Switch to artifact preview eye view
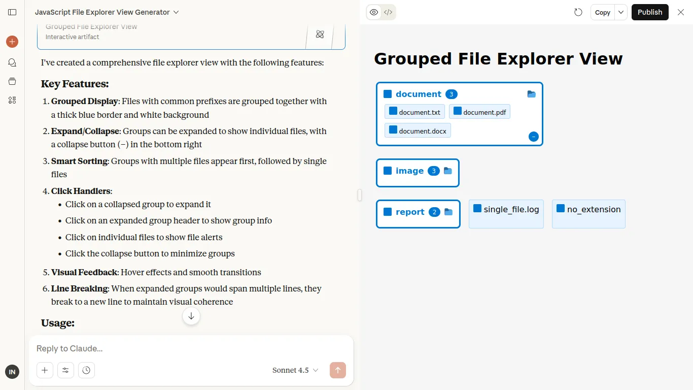This screenshot has width=693, height=390. point(374,12)
